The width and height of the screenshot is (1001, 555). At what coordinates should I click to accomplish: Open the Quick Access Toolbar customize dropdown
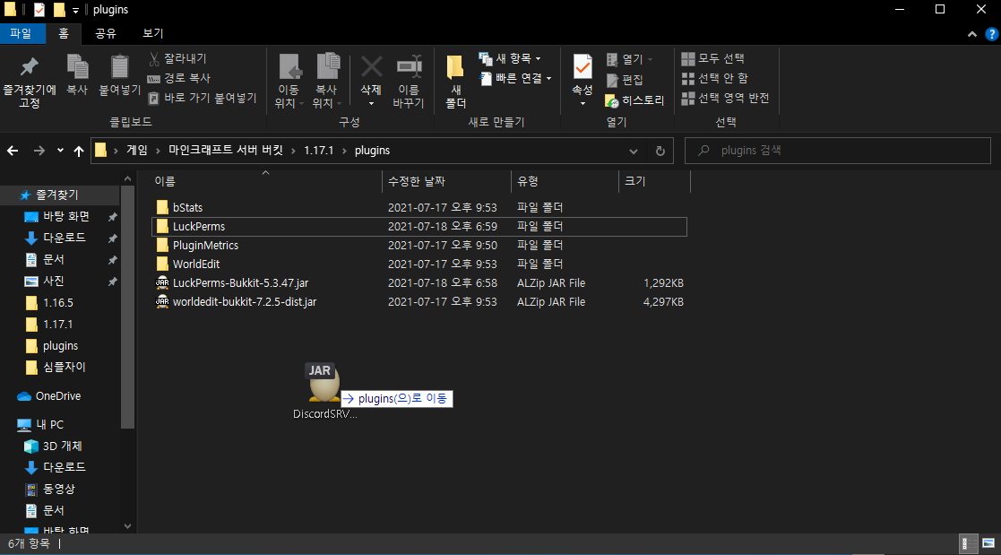(75, 10)
